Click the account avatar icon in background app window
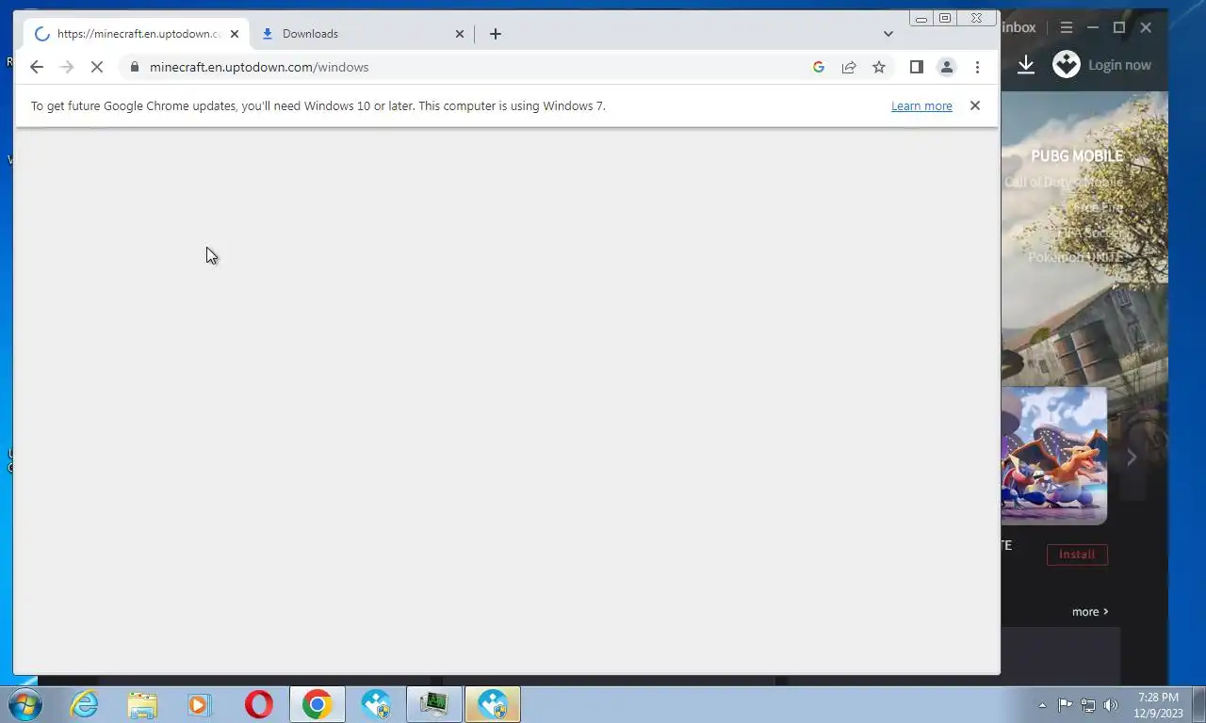Image resolution: width=1206 pixels, height=723 pixels. (1067, 65)
